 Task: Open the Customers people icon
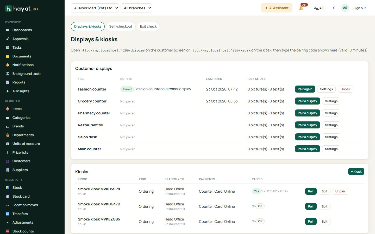[8, 161]
